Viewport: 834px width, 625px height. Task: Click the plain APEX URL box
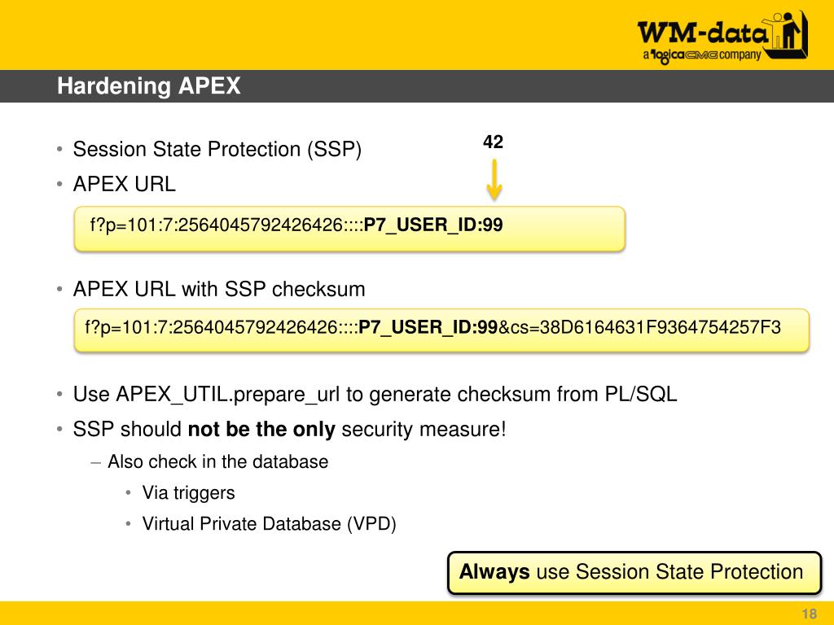(x=349, y=229)
